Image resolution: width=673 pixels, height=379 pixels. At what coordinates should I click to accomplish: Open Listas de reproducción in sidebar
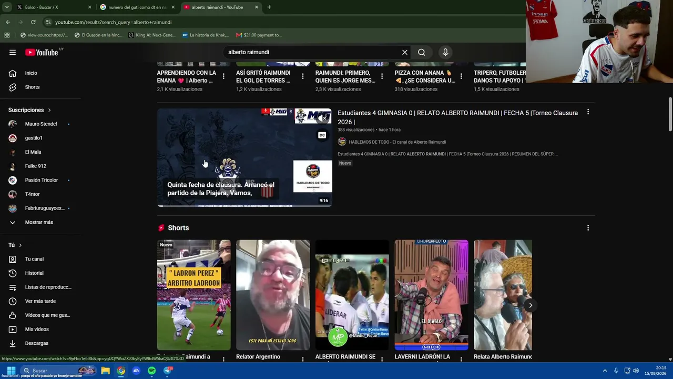[x=40, y=287]
